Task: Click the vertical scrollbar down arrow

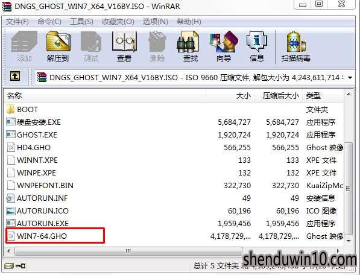Action: [x=349, y=241]
